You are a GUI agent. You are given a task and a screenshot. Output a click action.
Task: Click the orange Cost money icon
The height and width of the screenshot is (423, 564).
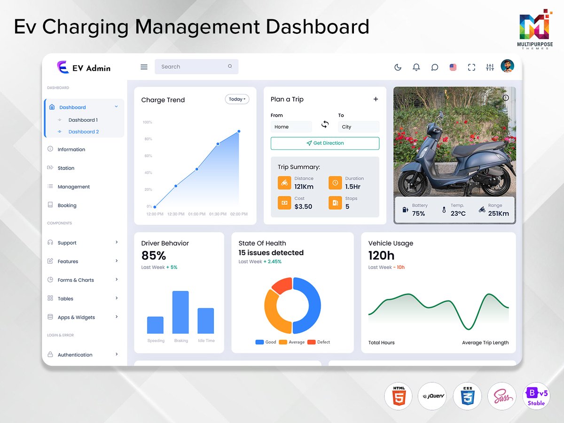point(284,203)
